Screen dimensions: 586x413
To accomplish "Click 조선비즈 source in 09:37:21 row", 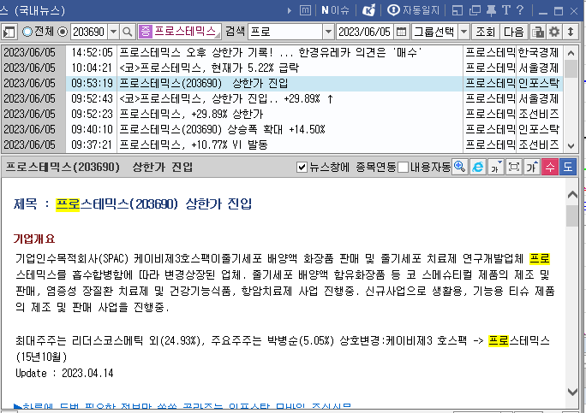I will click(x=539, y=145).
